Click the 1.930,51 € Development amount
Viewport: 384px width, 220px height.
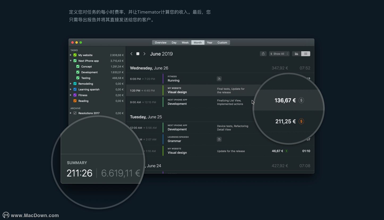click(117, 72)
